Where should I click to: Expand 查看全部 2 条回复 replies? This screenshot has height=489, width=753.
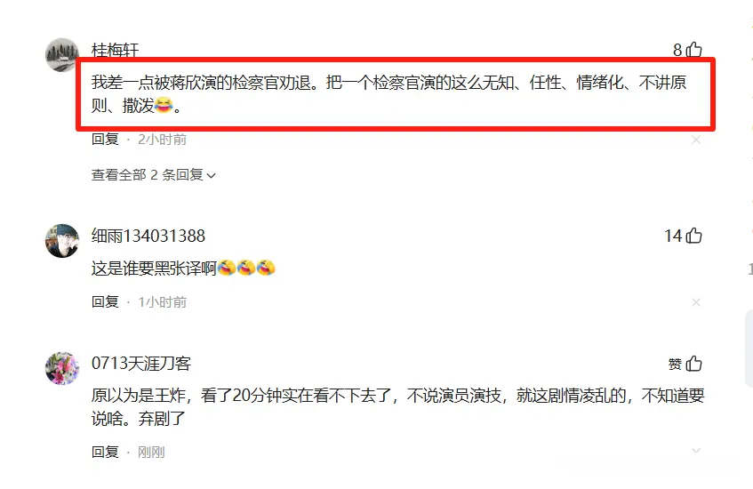tap(153, 175)
